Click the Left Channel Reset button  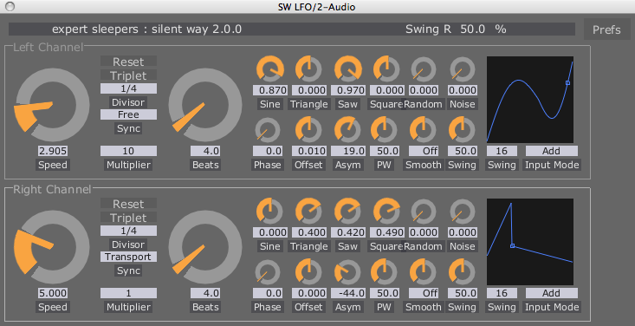coord(128,62)
